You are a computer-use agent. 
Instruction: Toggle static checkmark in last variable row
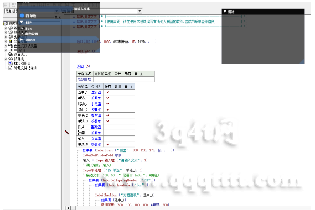(x=108, y=144)
